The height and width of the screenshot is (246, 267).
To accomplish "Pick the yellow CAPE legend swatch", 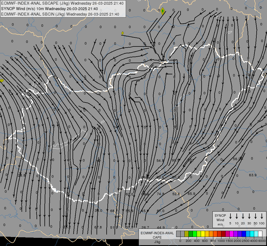I will pyautogui.click(x=203, y=234).
